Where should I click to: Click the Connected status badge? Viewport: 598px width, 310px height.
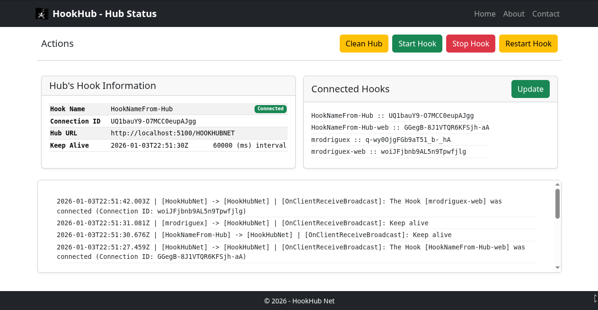tap(270, 109)
